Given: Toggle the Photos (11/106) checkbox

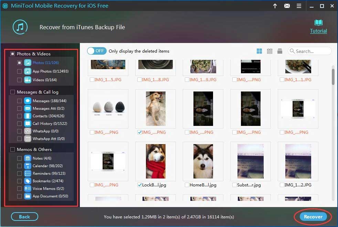Looking at the screenshot, I should point(19,63).
